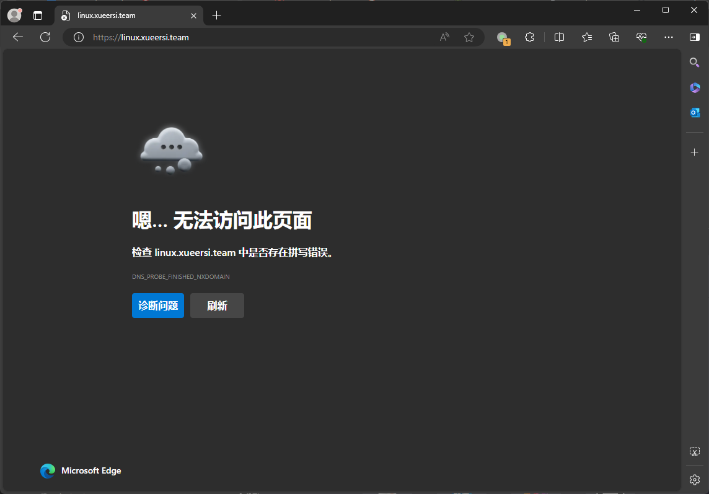Screen dimensions: 709x494
Task: Open Read aloud icon in address bar
Action: (x=444, y=37)
